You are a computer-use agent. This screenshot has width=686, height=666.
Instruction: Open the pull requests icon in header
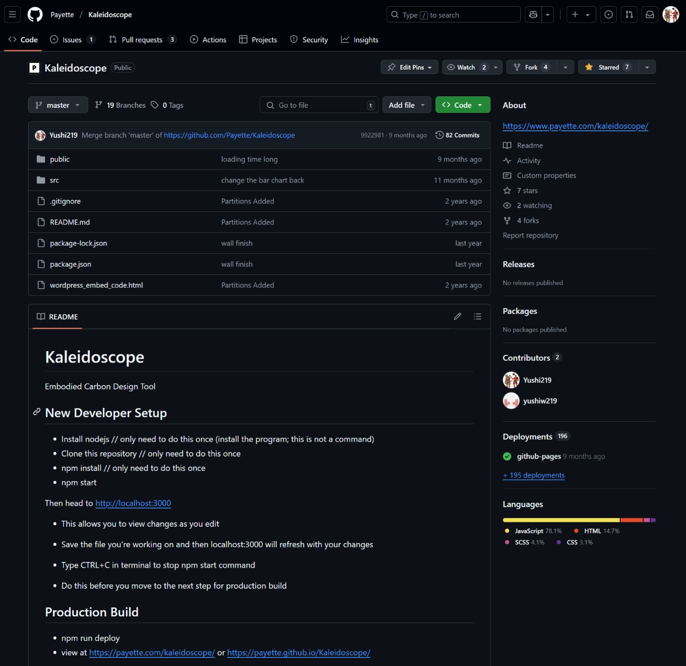(629, 15)
